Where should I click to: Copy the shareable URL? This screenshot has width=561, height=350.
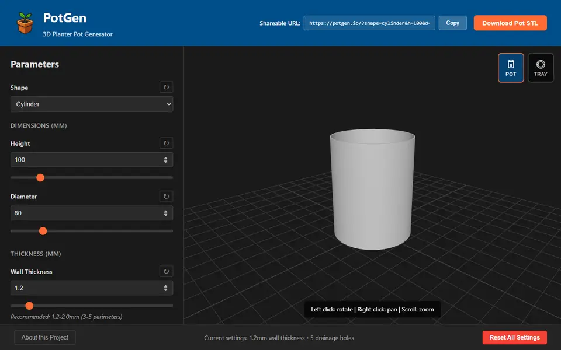pos(452,23)
